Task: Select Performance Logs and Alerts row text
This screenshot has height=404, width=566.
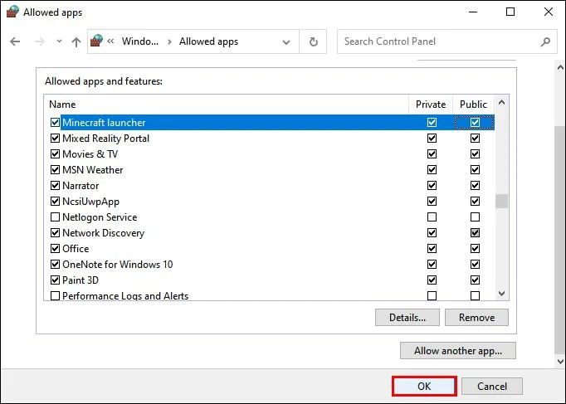Action: pyautogui.click(x=125, y=296)
